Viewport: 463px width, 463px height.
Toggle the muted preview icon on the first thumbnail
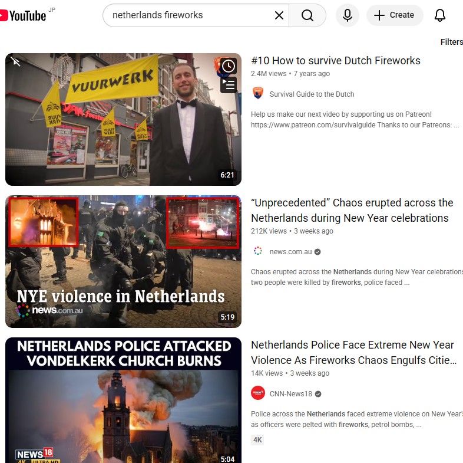pos(16,62)
